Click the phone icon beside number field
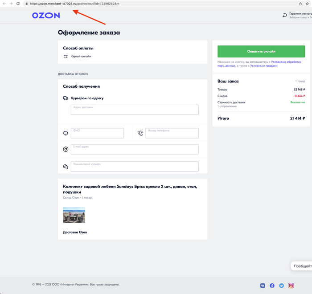This screenshot has height=294, width=312. [140, 133]
